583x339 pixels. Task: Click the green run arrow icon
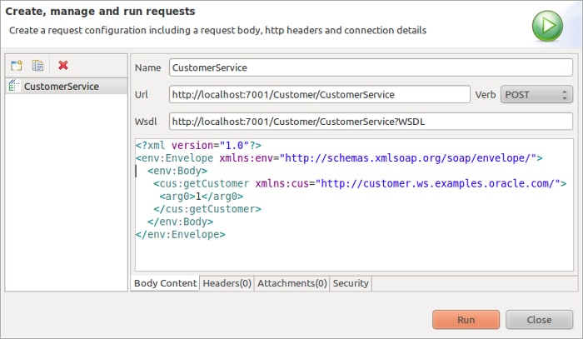point(547,26)
